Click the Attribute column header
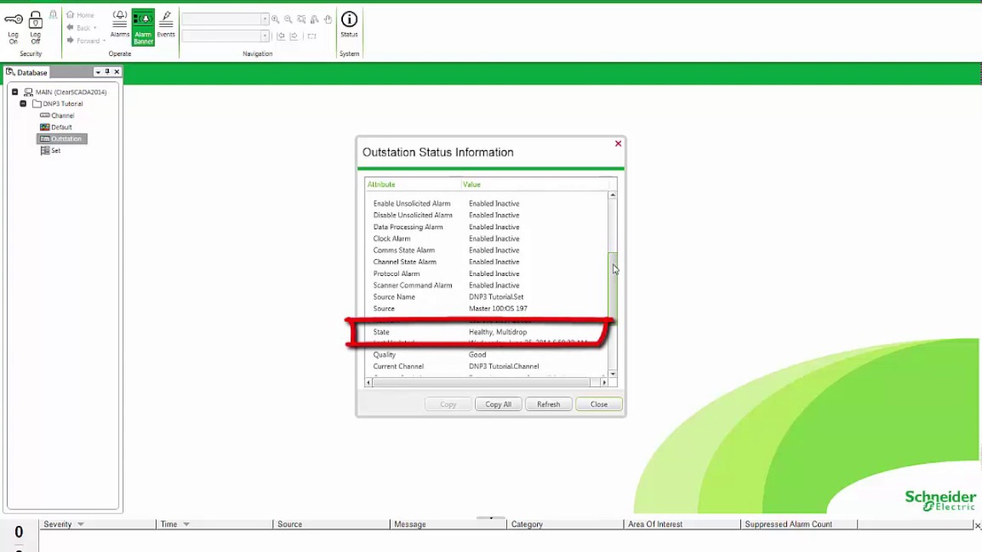 tap(413, 184)
